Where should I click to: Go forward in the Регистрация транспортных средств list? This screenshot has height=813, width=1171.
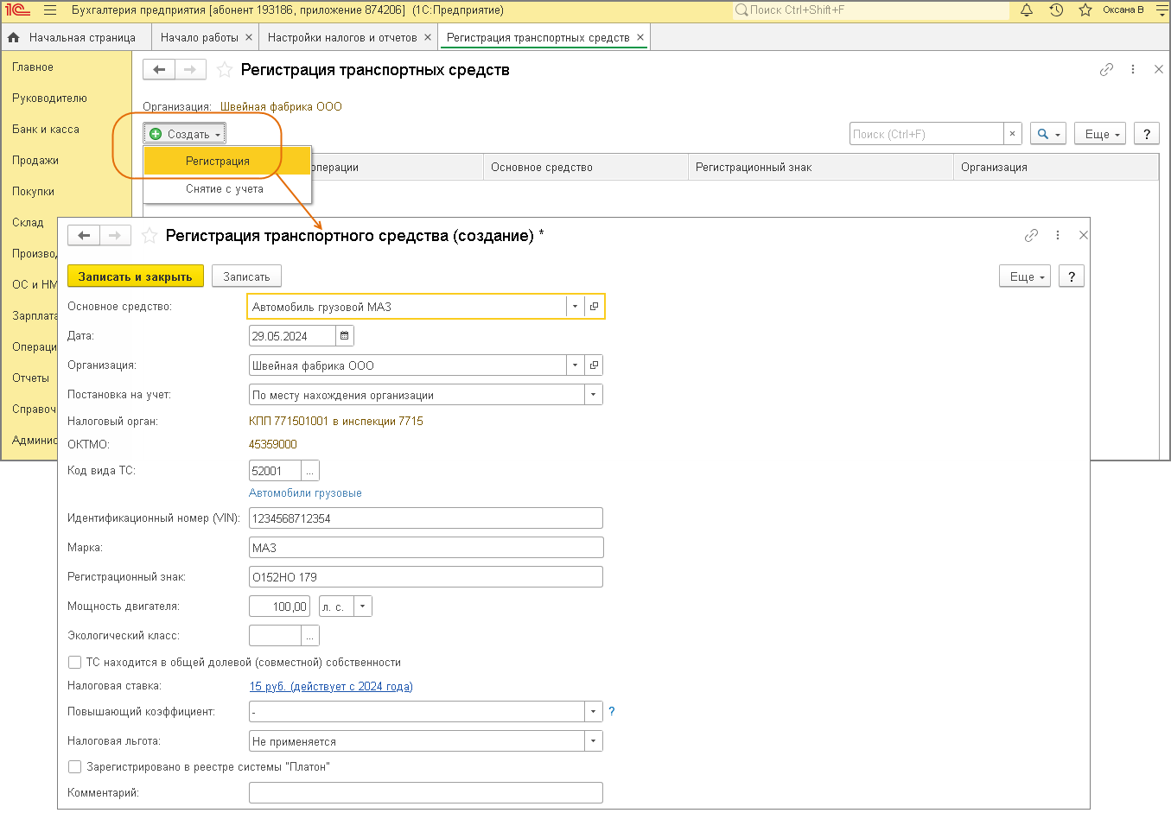pyautogui.click(x=190, y=70)
